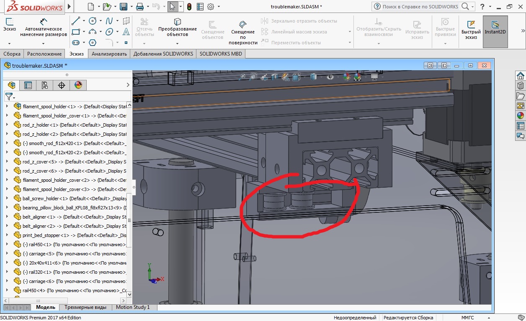The image size is (526, 321).
Task: Click the Spline sketch tool
Action: 109,21
